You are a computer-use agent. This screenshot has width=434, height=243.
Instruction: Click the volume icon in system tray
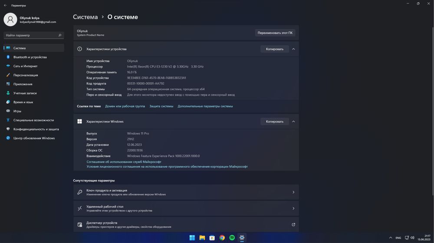(412, 238)
